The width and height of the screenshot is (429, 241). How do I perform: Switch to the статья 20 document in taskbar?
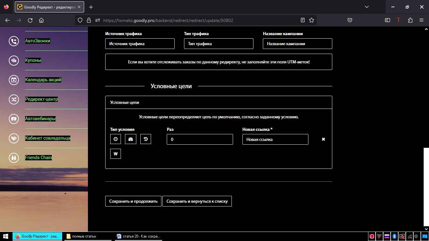pos(138,236)
